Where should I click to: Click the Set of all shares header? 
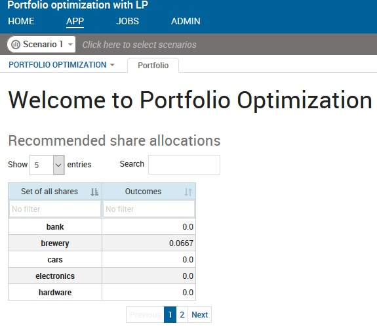point(55,192)
